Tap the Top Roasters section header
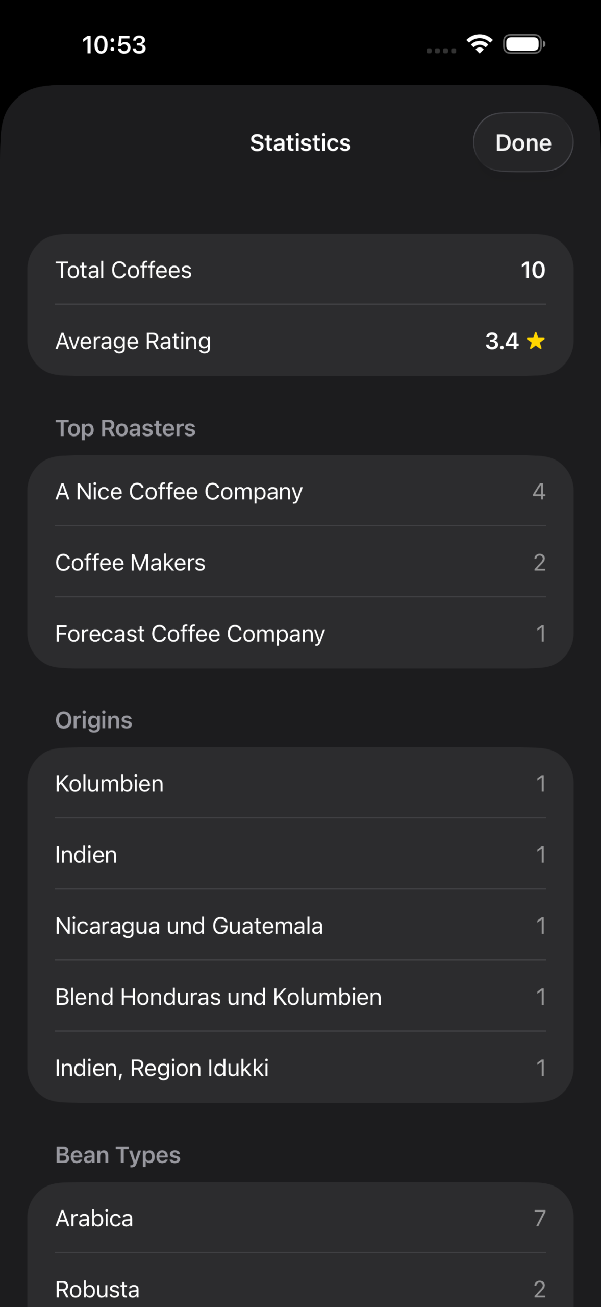This screenshot has height=1307, width=601. tap(126, 428)
